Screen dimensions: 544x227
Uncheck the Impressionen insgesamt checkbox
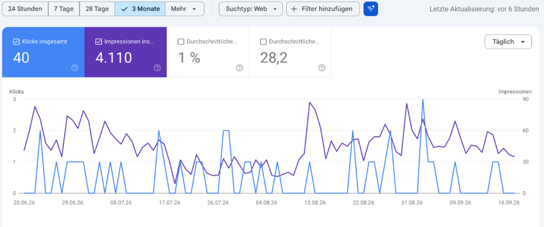tap(98, 42)
